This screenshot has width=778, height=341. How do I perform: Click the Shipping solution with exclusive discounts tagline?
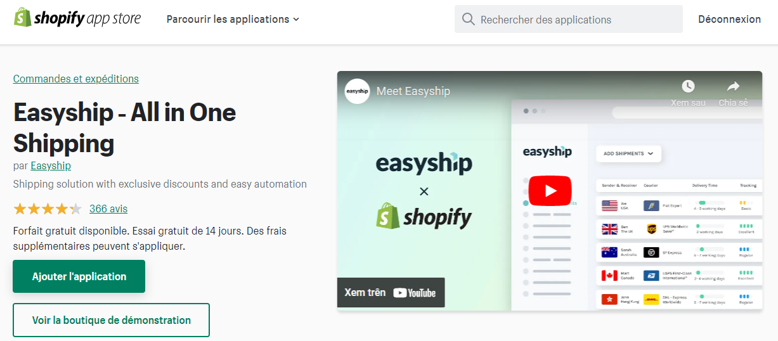[x=160, y=184]
